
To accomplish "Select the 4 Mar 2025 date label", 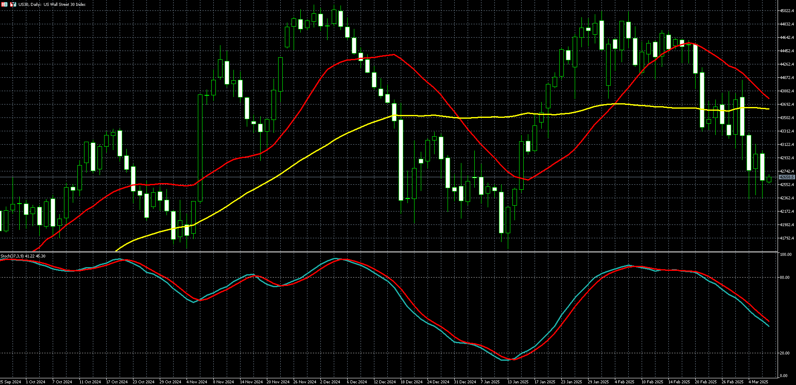I will pyautogui.click(x=758, y=382).
